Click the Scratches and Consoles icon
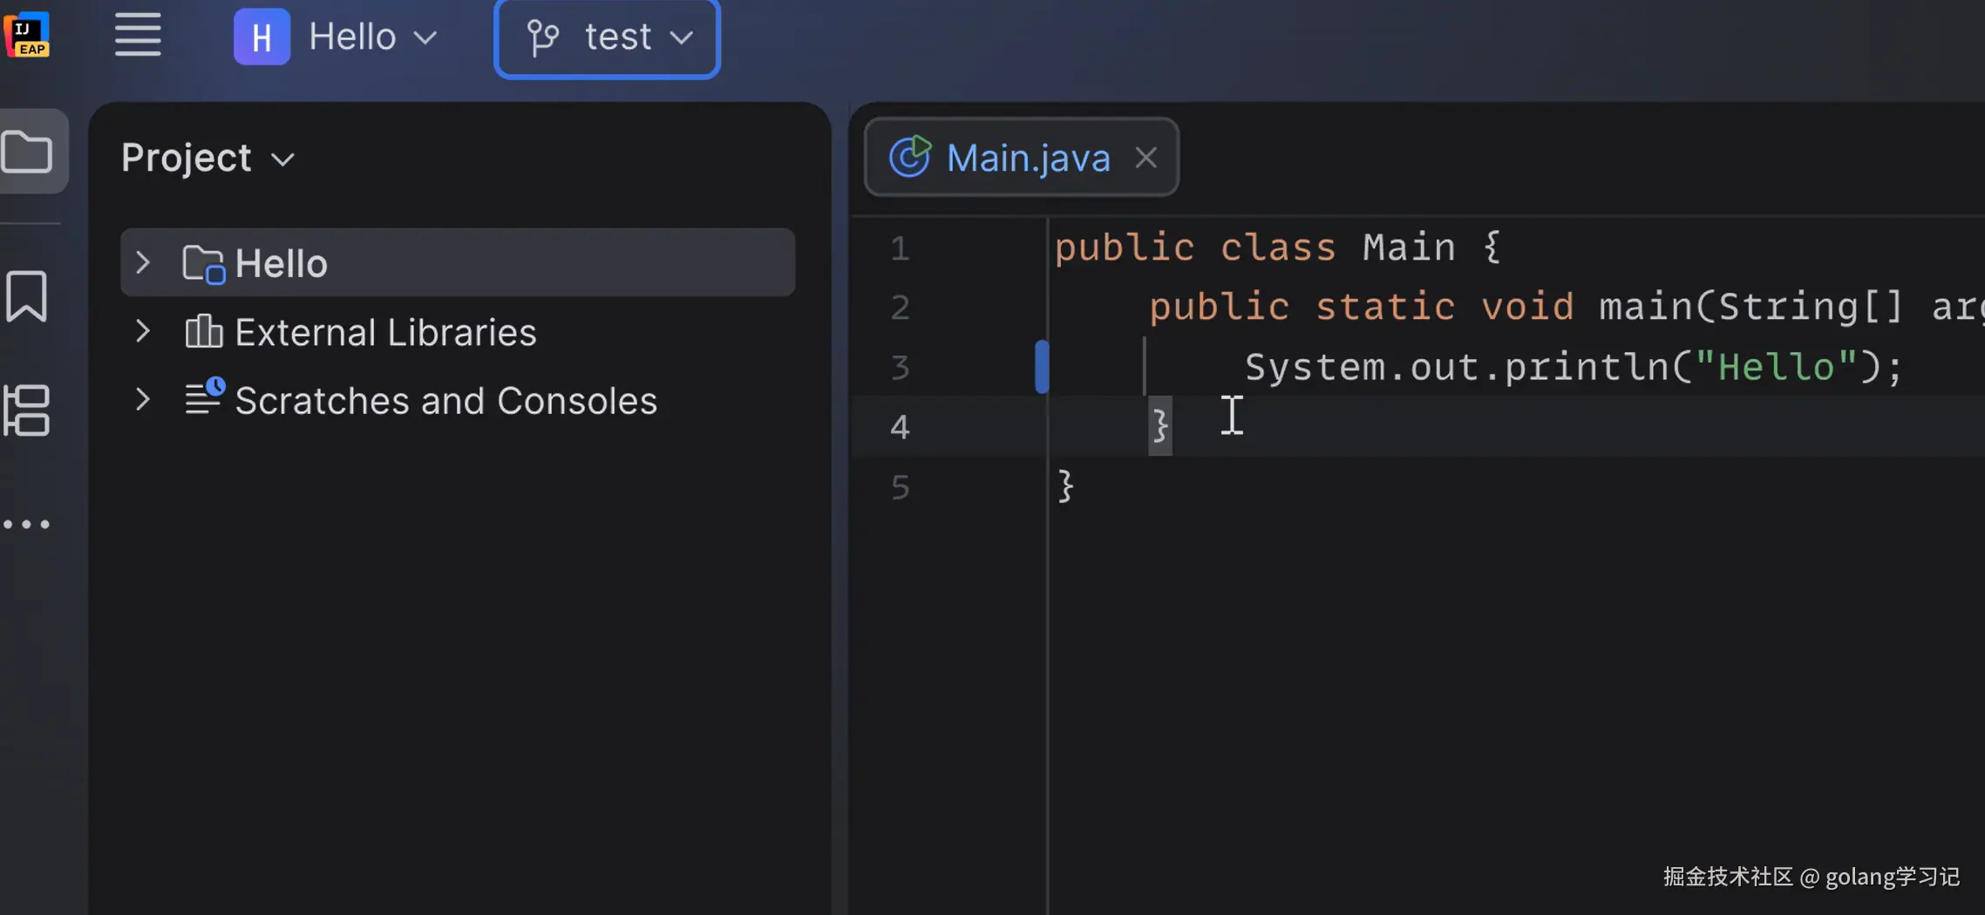Screen dimensions: 1985x915 205,397
